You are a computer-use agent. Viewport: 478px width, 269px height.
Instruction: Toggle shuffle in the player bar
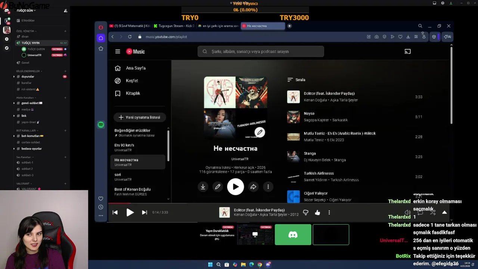(x=433, y=212)
